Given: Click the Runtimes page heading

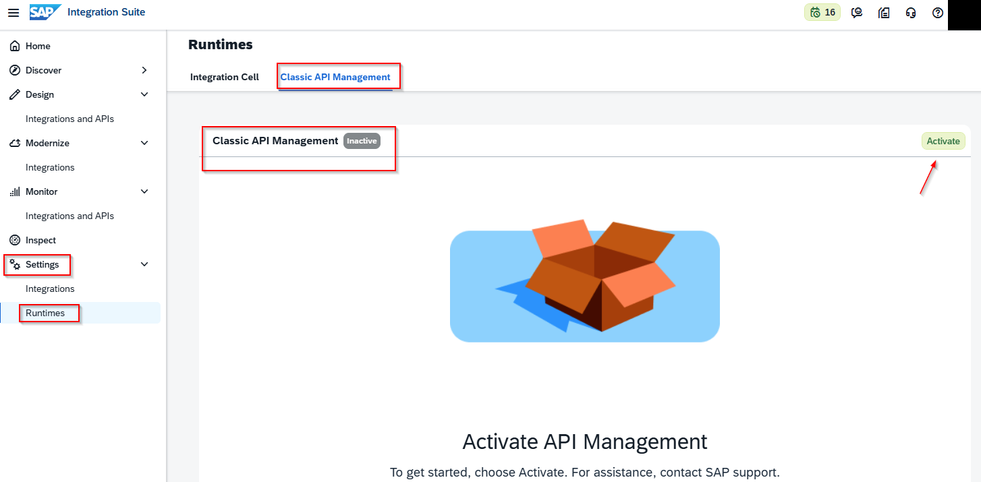Looking at the screenshot, I should coord(221,44).
